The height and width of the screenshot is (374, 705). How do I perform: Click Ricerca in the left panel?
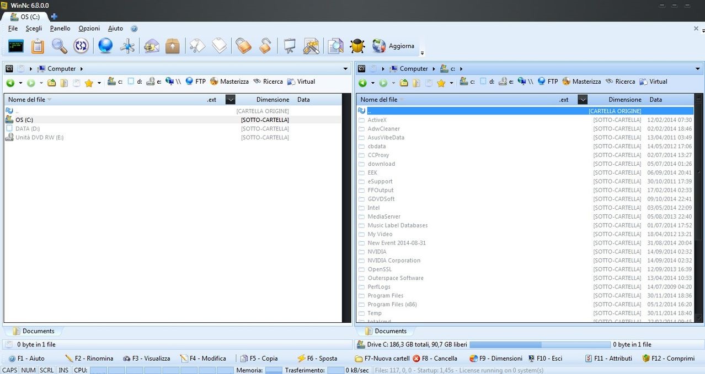(268, 82)
